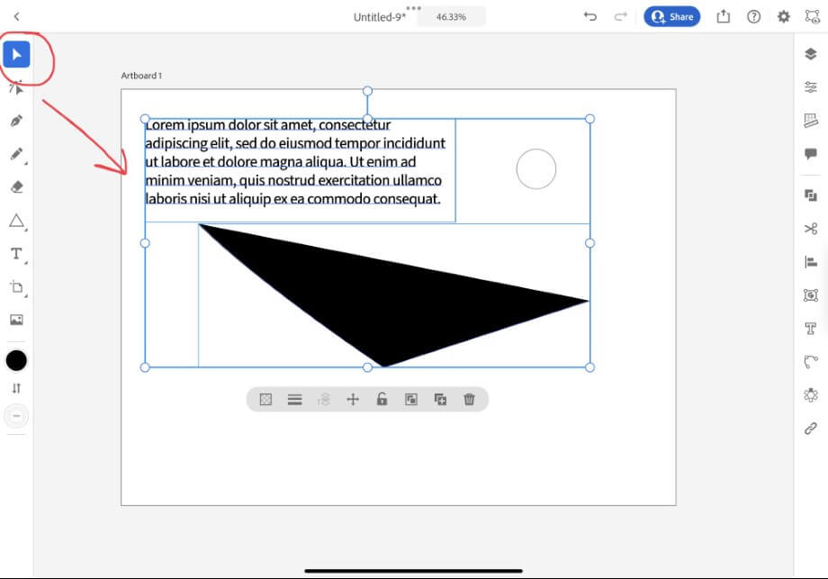This screenshot has width=828, height=579.
Task: Select the Eraser tool
Action: (16, 187)
